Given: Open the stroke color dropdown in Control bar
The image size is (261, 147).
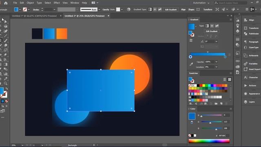Looking at the screenshot, I should pyautogui.click(x=29, y=9).
